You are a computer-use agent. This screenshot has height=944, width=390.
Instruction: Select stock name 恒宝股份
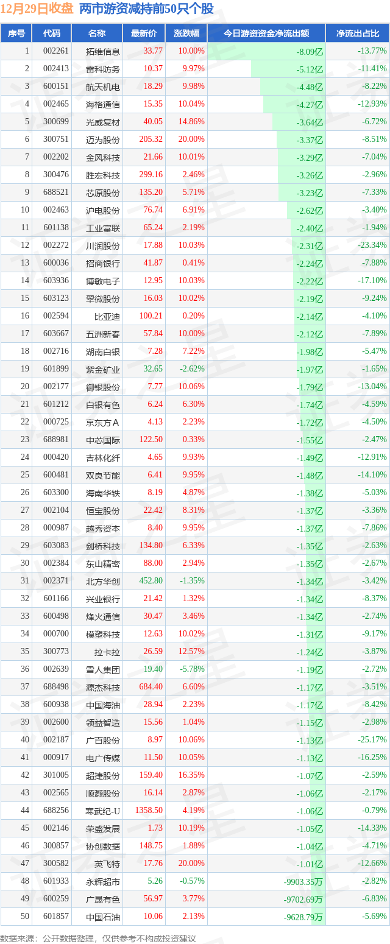(x=104, y=510)
